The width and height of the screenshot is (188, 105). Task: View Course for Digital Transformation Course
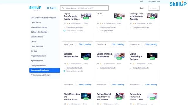point(68,44)
